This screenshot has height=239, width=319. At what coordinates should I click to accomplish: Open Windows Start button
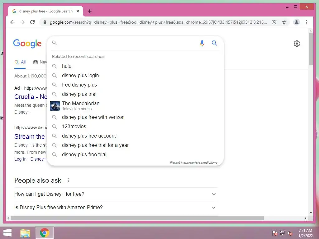tap(7, 233)
